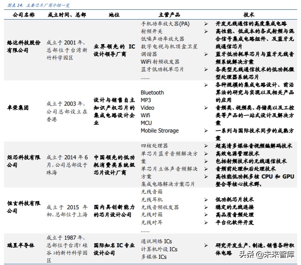Click the arrow bullet before 高效电源管理技术
The image size is (301, 265).
pyautogui.click(x=206, y=153)
